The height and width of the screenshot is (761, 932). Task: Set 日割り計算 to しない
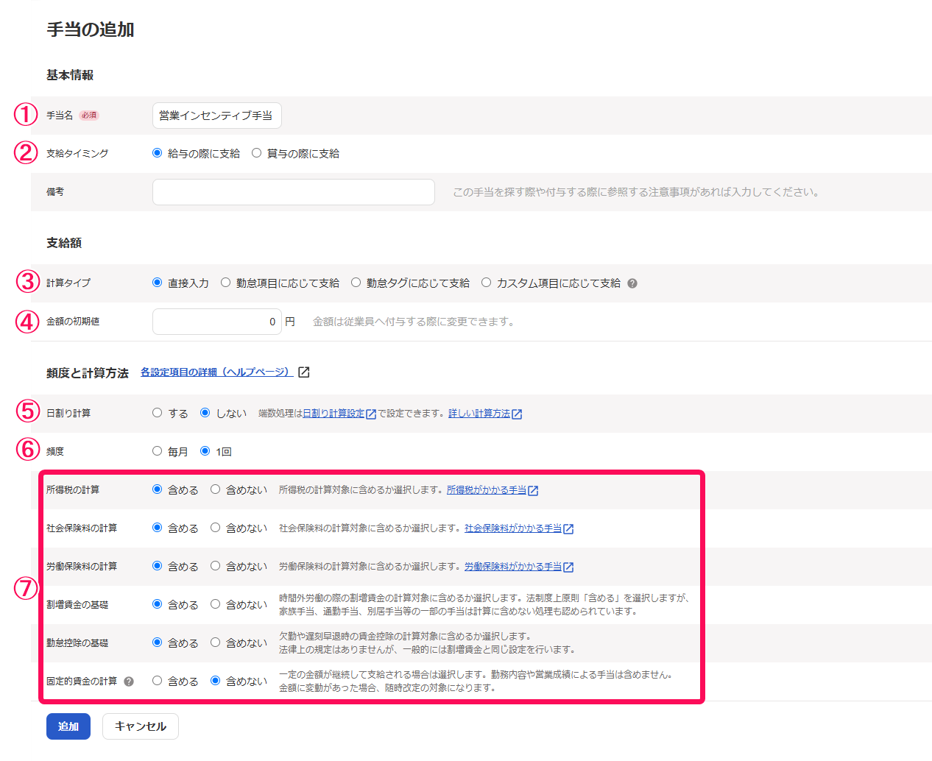(x=205, y=413)
